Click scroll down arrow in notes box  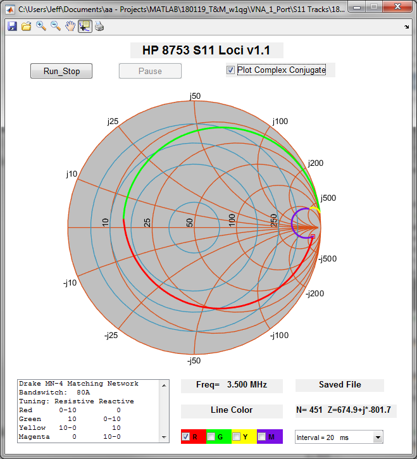(164, 437)
